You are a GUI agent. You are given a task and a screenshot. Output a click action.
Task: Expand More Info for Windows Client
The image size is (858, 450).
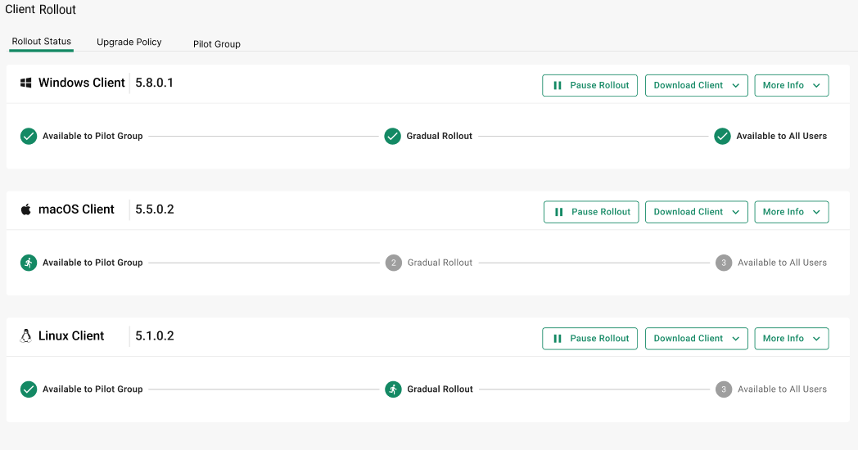click(791, 85)
